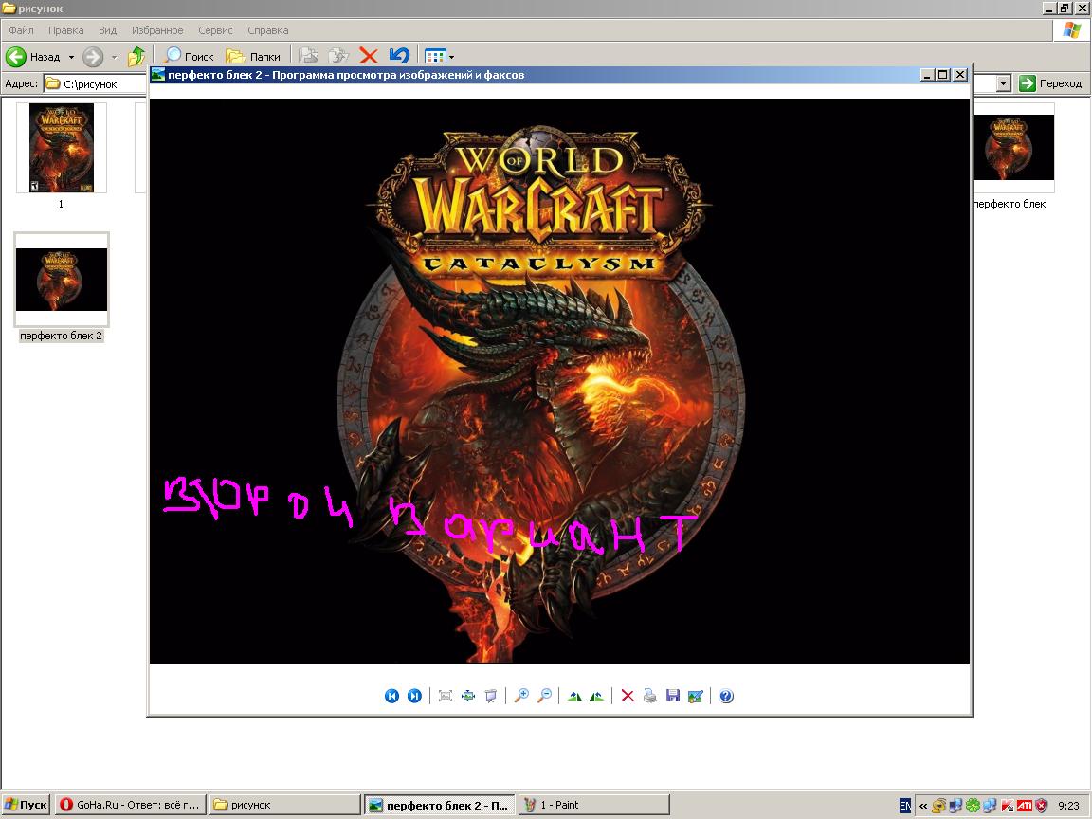1092x819 pixels.
Task: Switch to рисунок folder taskbar button
Action: (x=284, y=805)
